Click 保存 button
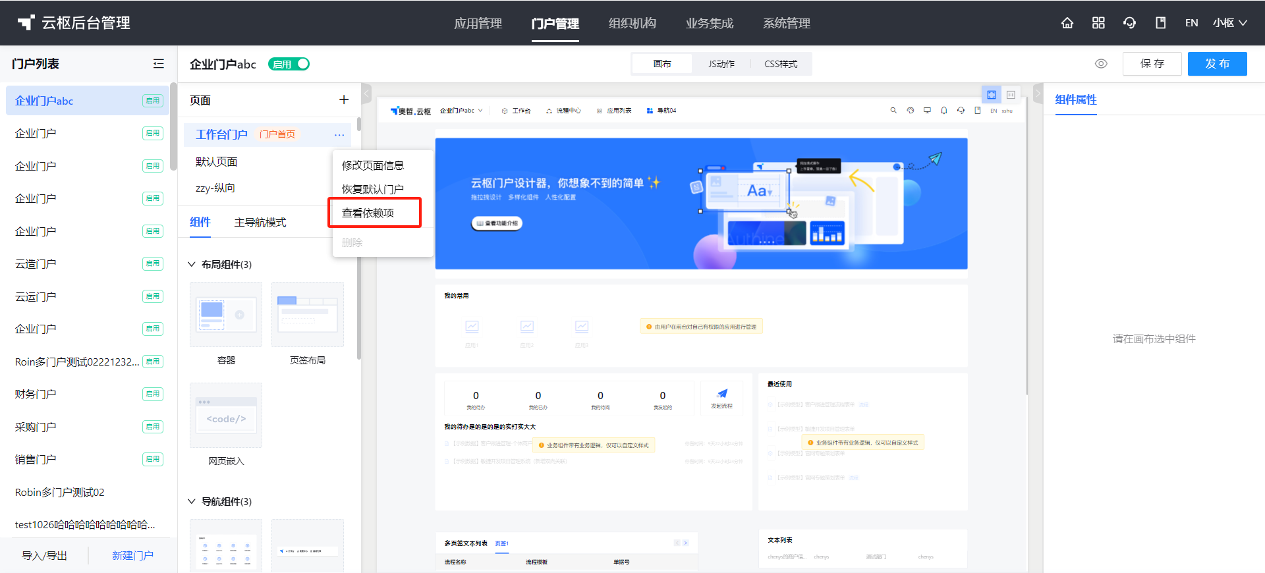This screenshot has height=573, width=1265. 1152,64
